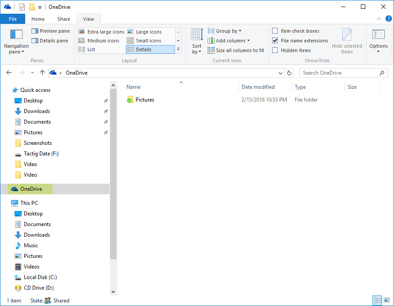Click the Properties quick access toolbar icon
The height and width of the screenshot is (306, 394).
22,7
